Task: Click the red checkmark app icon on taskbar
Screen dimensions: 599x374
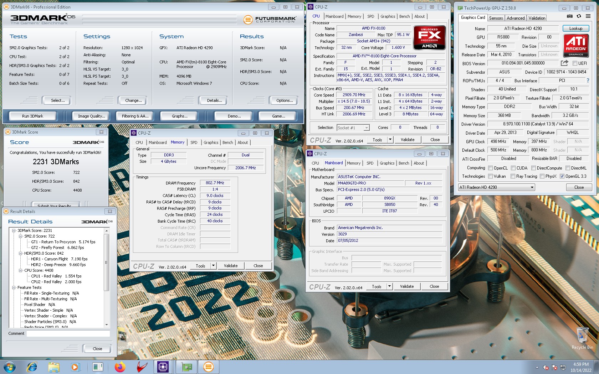Action: (142, 367)
